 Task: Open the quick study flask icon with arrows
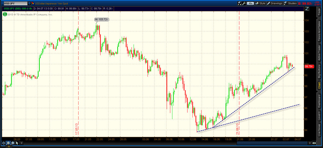tap(239, 3)
